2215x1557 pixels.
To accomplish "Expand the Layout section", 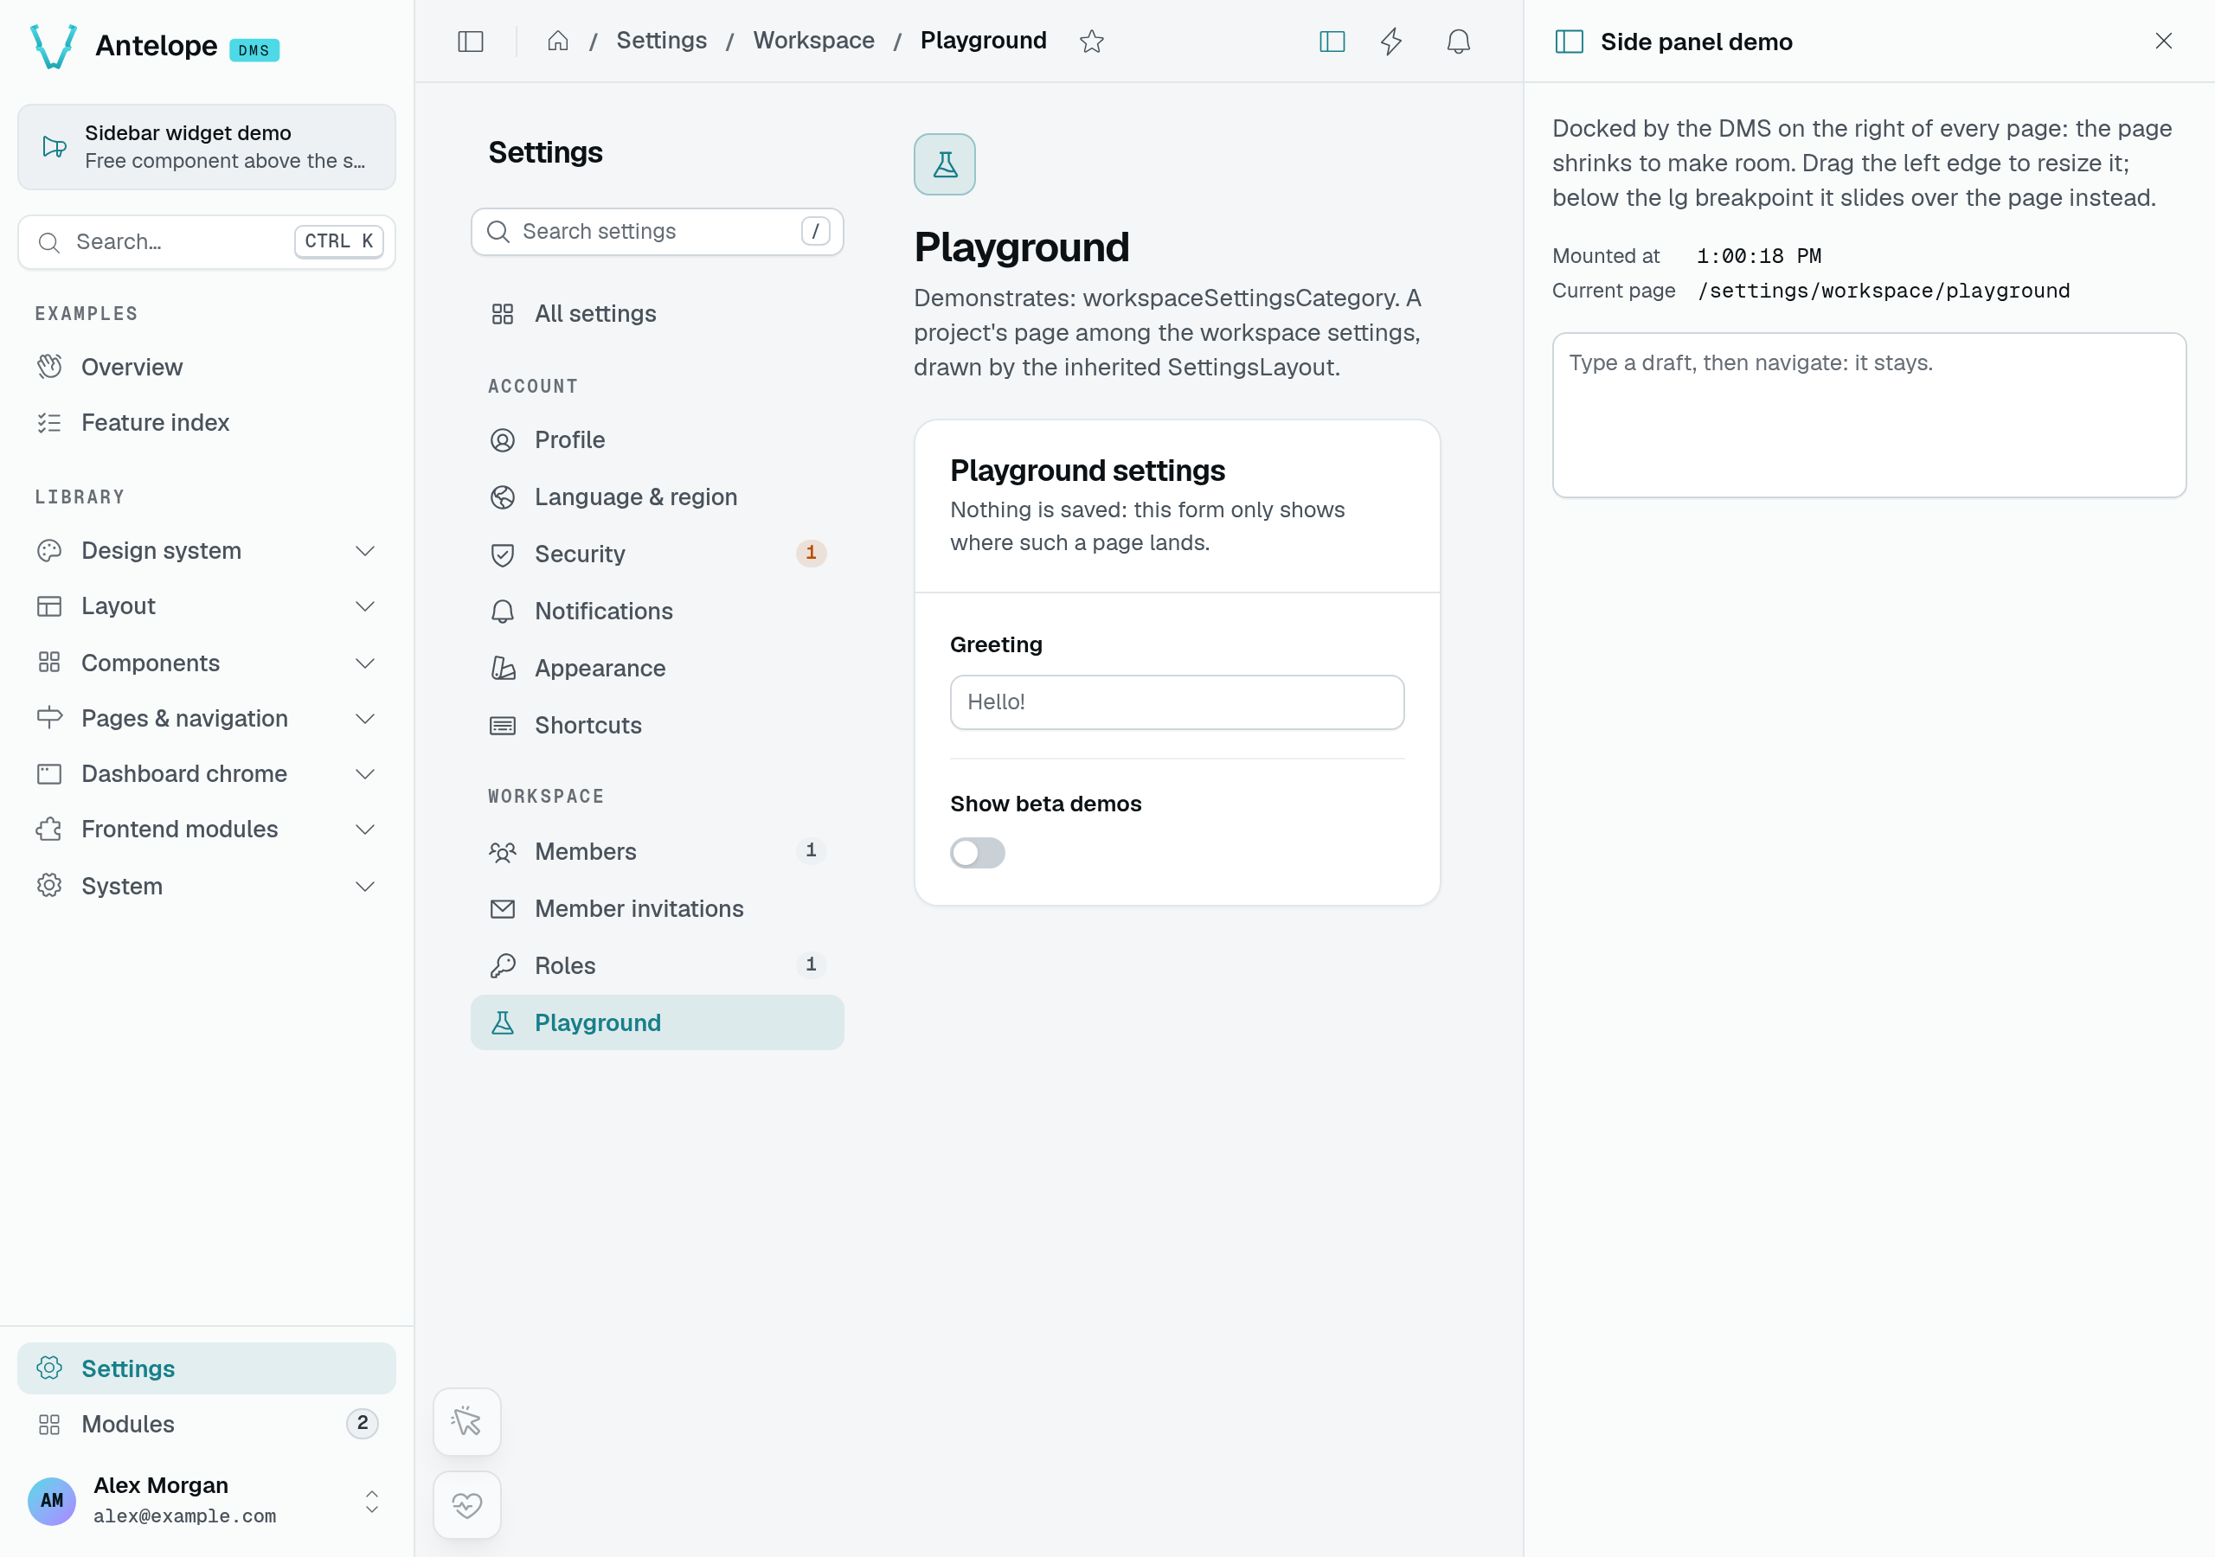I will click(207, 605).
